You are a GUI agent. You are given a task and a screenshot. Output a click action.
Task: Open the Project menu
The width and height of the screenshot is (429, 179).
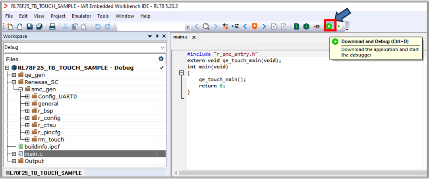click(x=58, y=16)
